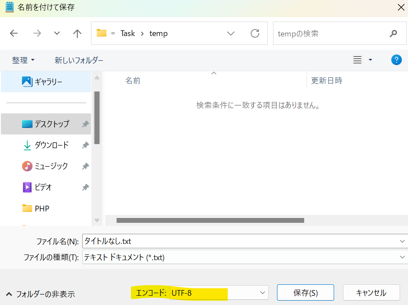
Task: Create a new folder with 新しいフォルダー
Action: pos(79,60)
